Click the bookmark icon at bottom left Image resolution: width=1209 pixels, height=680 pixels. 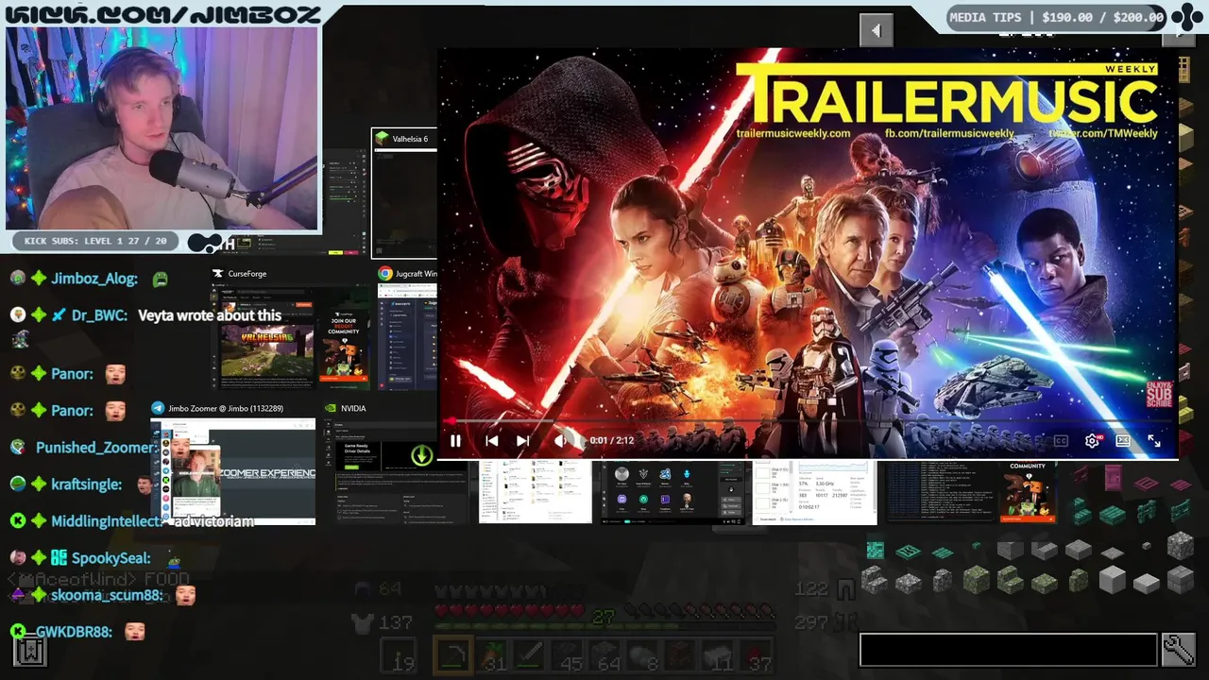coord(30,652)
